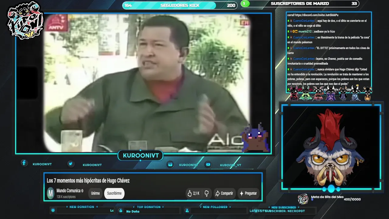Click the 33 subscribers goal number
389x219 pixels.
pyautogui.click(x=354, y=4)
